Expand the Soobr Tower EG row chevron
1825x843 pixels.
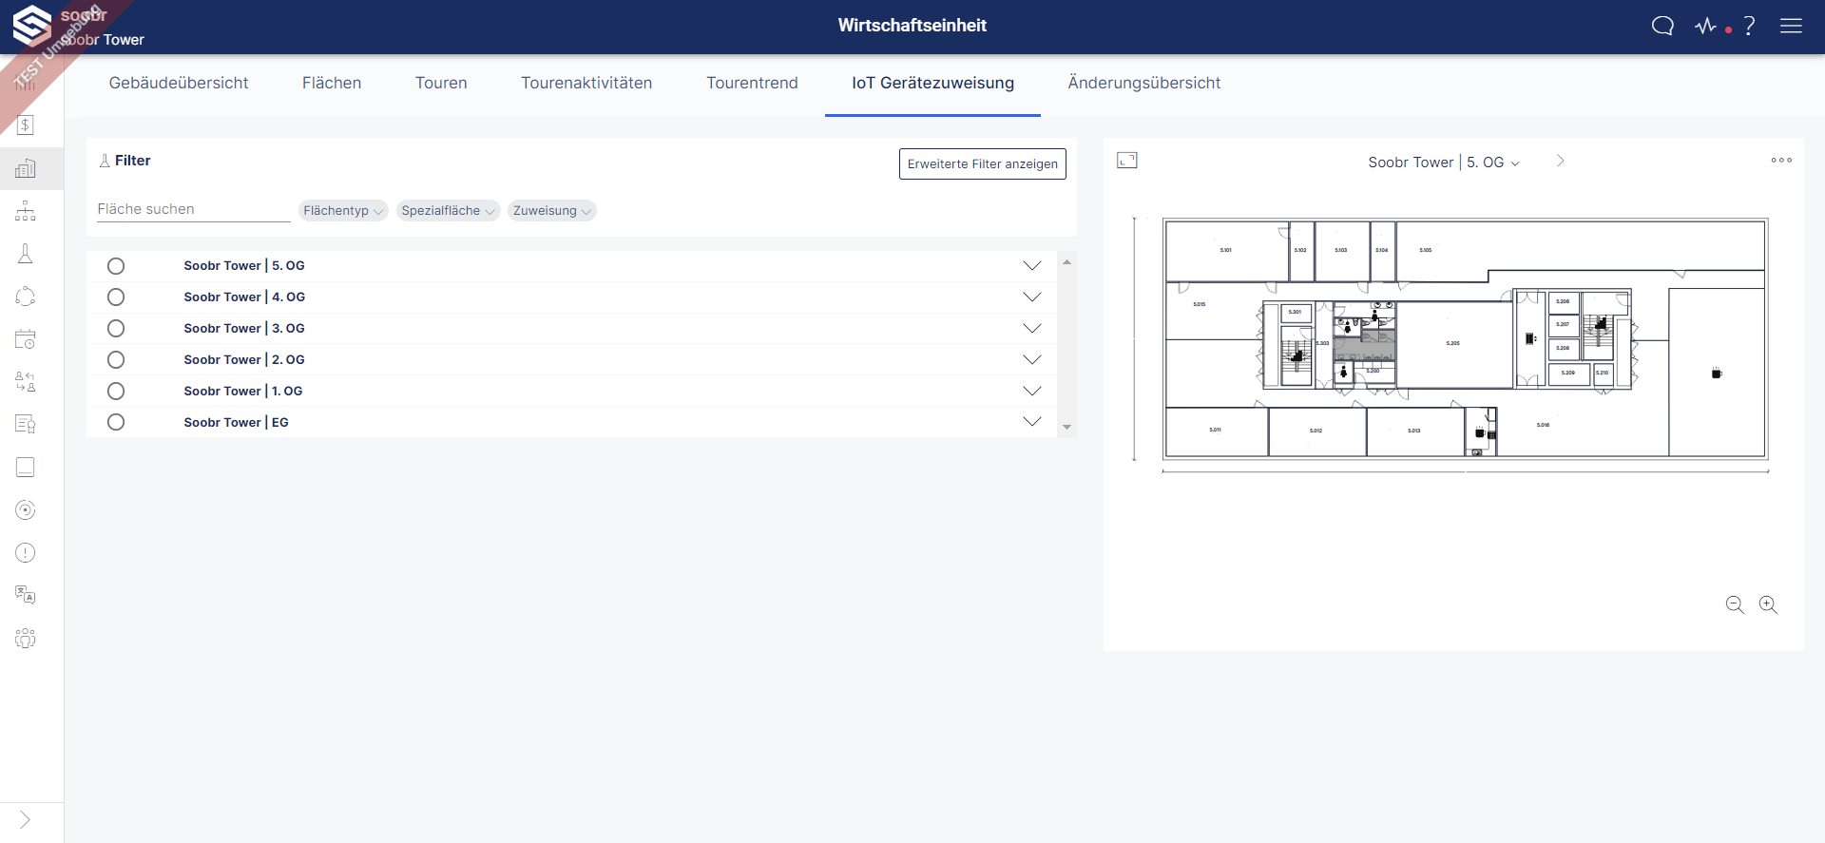[1032, 422]
